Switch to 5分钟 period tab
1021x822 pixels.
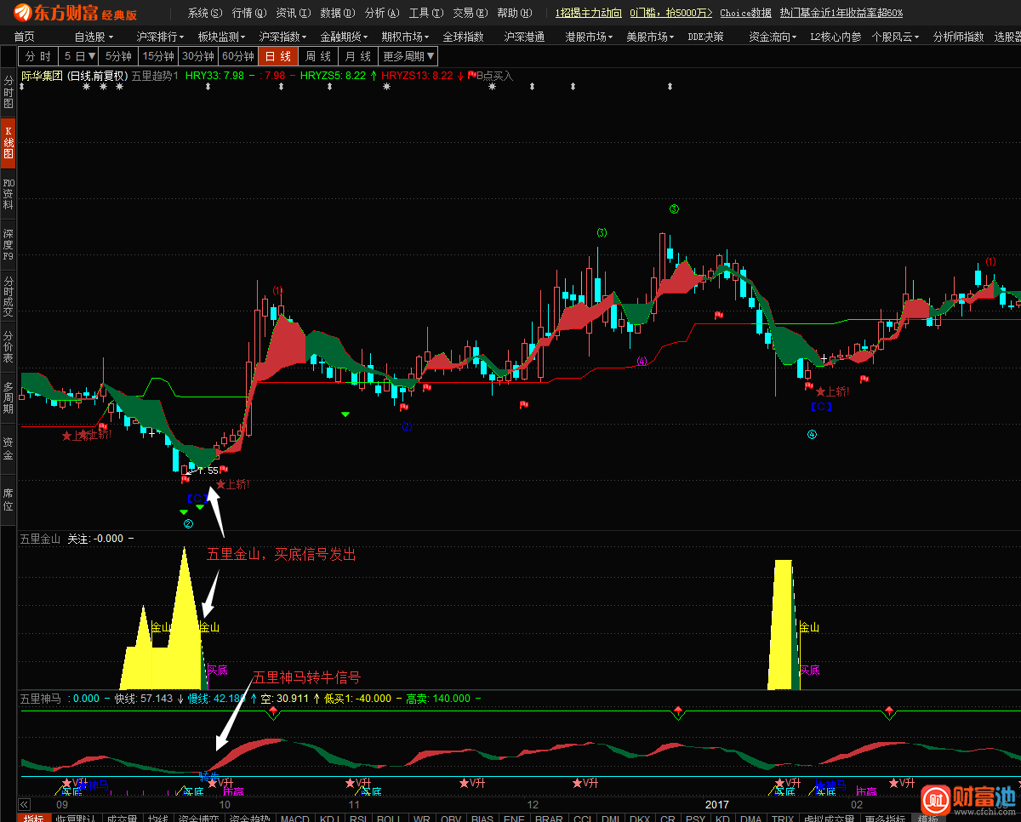119,56
